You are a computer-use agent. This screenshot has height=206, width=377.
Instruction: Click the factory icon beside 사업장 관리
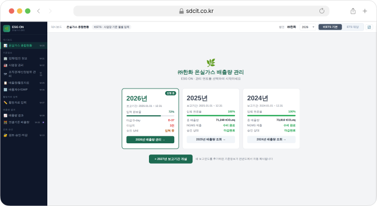(x=5, y=65)
